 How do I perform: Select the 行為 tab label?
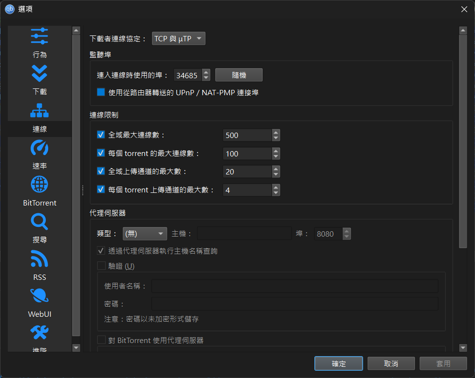point(40,55)
